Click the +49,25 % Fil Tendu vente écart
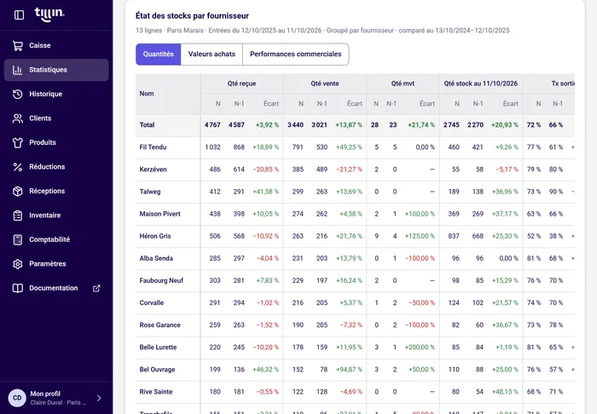 point(349,147)
